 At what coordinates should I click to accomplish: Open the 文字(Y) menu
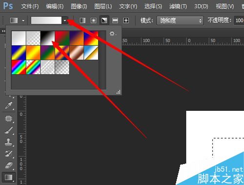(x=128, y=6)
